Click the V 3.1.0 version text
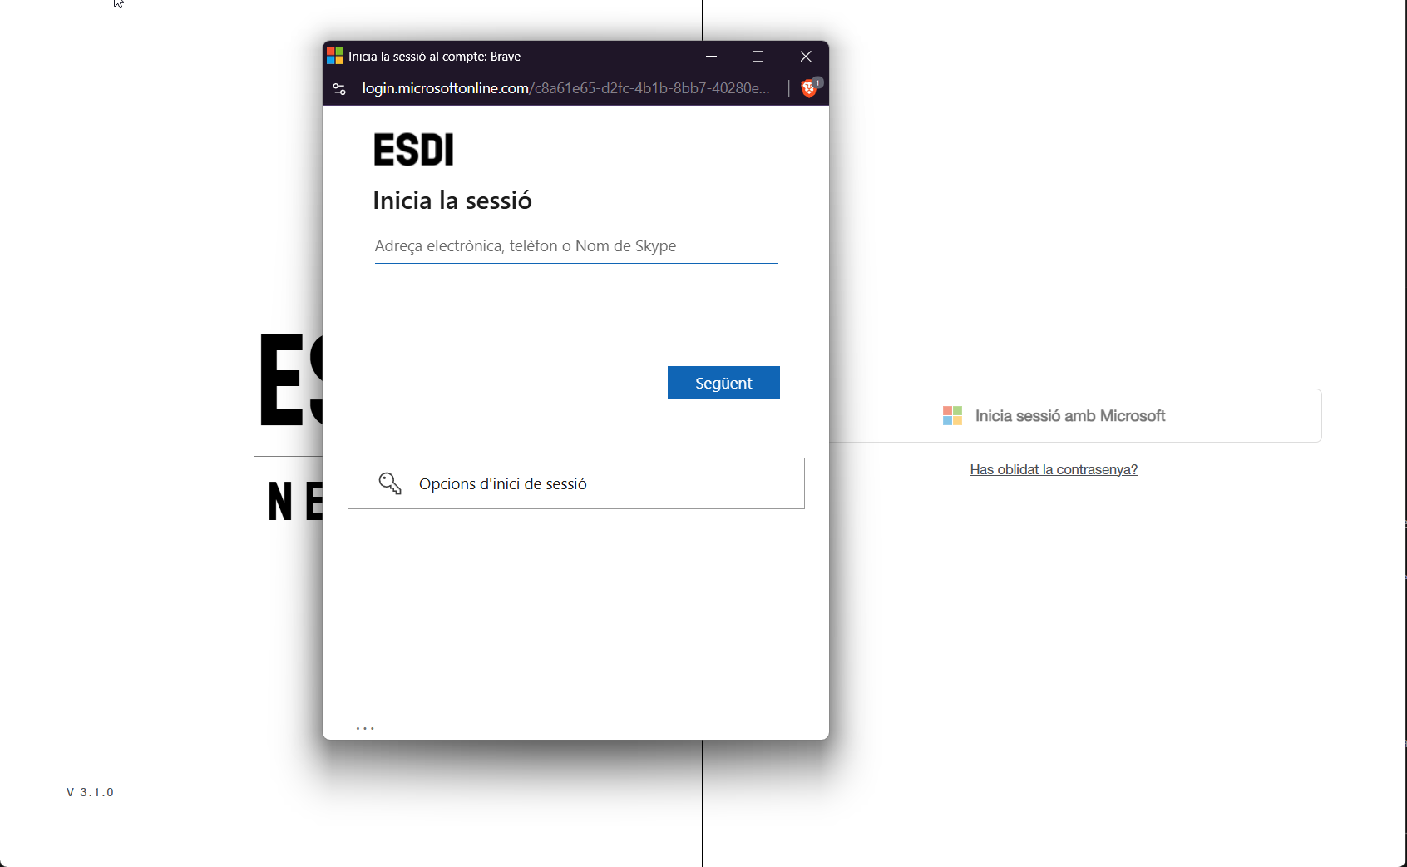This screenshot has height=867, width=1407. click(90, 792)
